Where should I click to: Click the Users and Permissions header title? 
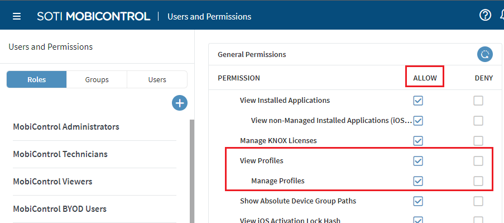click(x=209, y=16)
